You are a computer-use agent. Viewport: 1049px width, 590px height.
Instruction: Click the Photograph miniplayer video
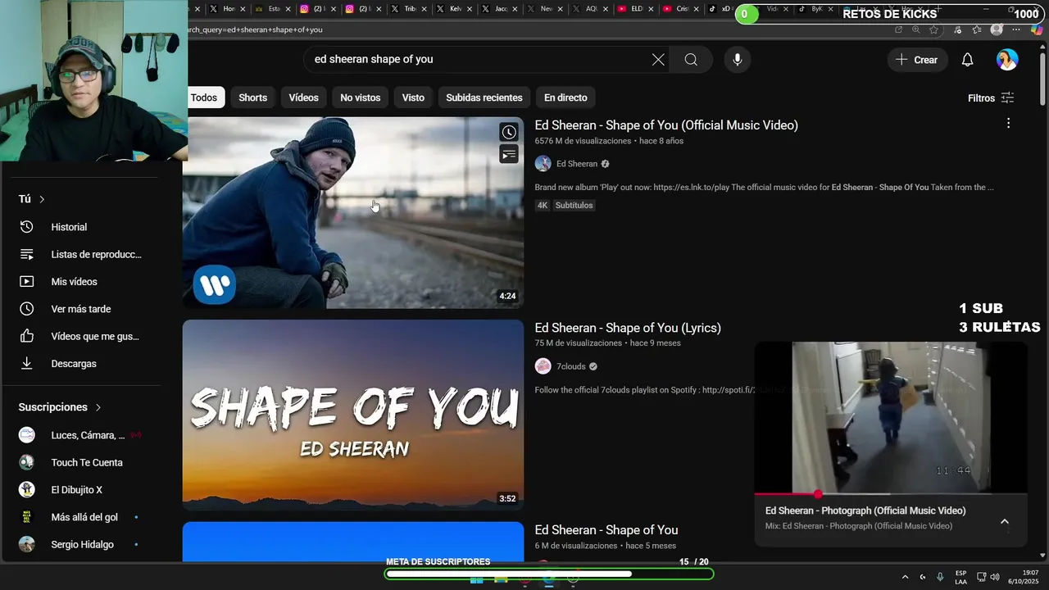pos(891,417)
